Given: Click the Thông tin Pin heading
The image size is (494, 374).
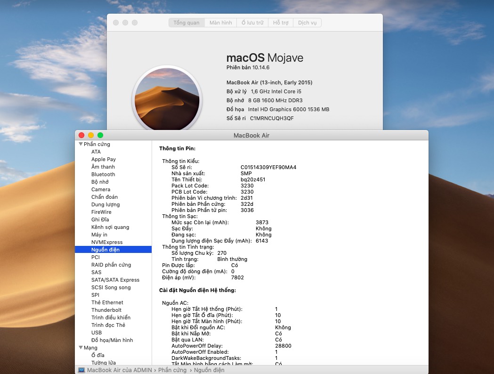Looking at the screenshot, I should point(178,148).
